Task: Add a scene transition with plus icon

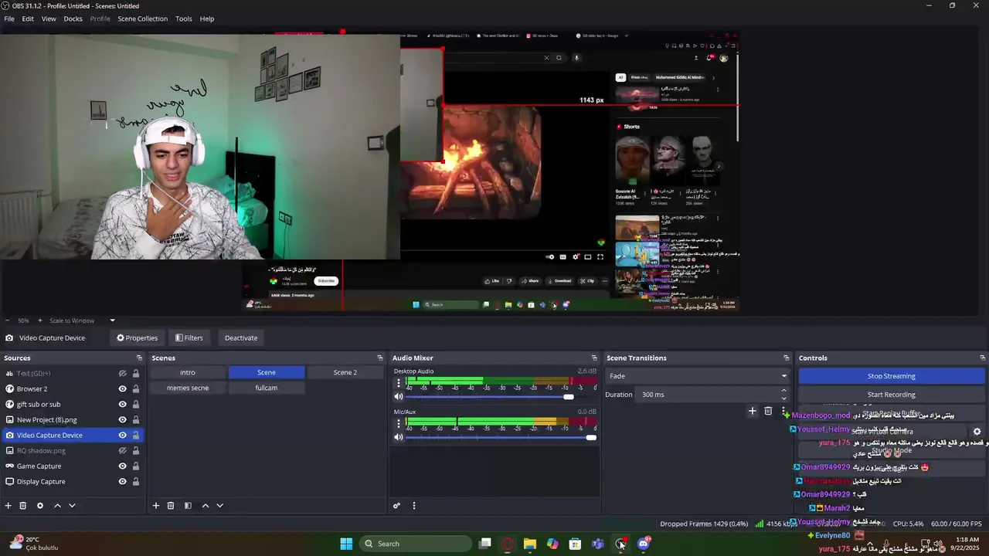Action: tap(753, 411)
